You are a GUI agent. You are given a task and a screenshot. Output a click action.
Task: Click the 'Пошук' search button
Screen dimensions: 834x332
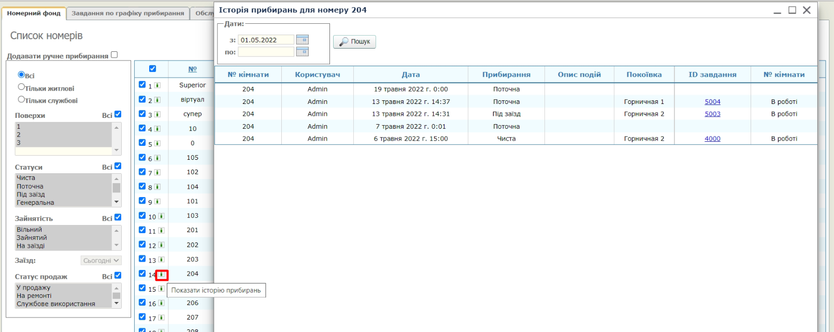(x=355, y=42)
